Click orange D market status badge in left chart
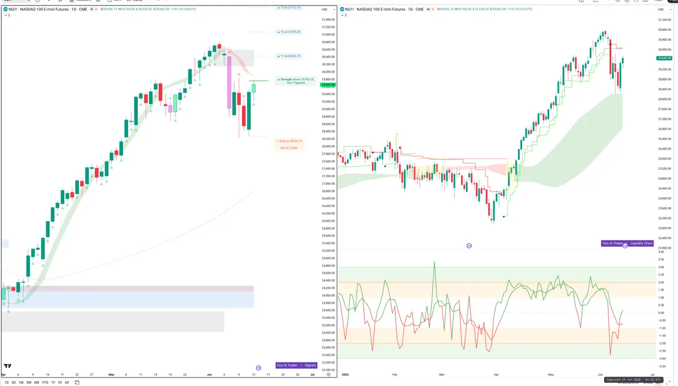 pyautogui.click(x=95, y=9)
